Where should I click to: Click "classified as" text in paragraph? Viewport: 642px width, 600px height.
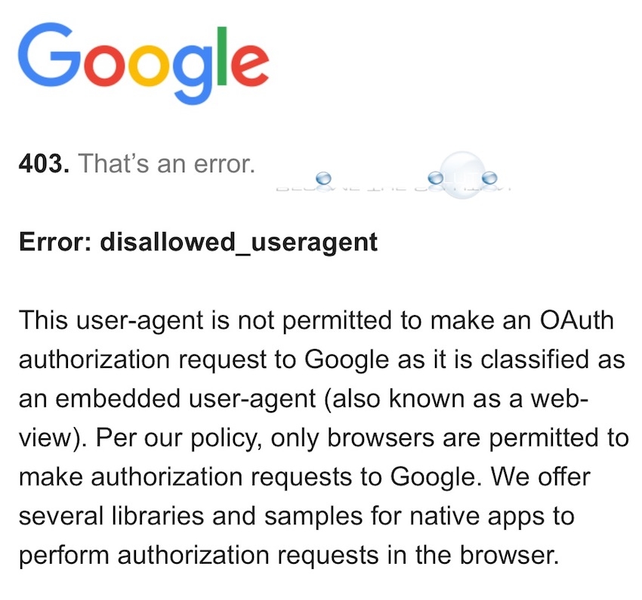pyautogui.click(x=553, y=360)
